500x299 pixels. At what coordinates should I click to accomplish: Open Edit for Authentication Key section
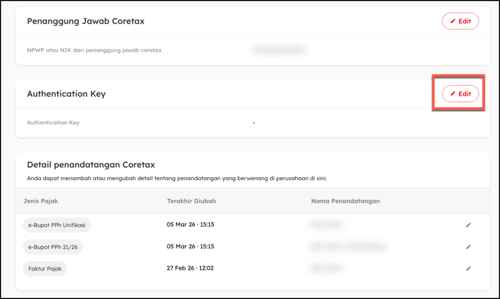tap(460, 94)
